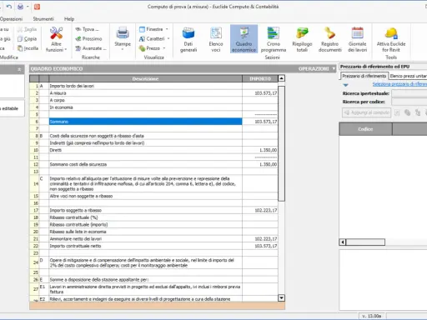This screenshot has width=427, height=320.
Task: Select 'Costi della sicurezza non soggetti a ribasso' row
Action: [153, 136]
